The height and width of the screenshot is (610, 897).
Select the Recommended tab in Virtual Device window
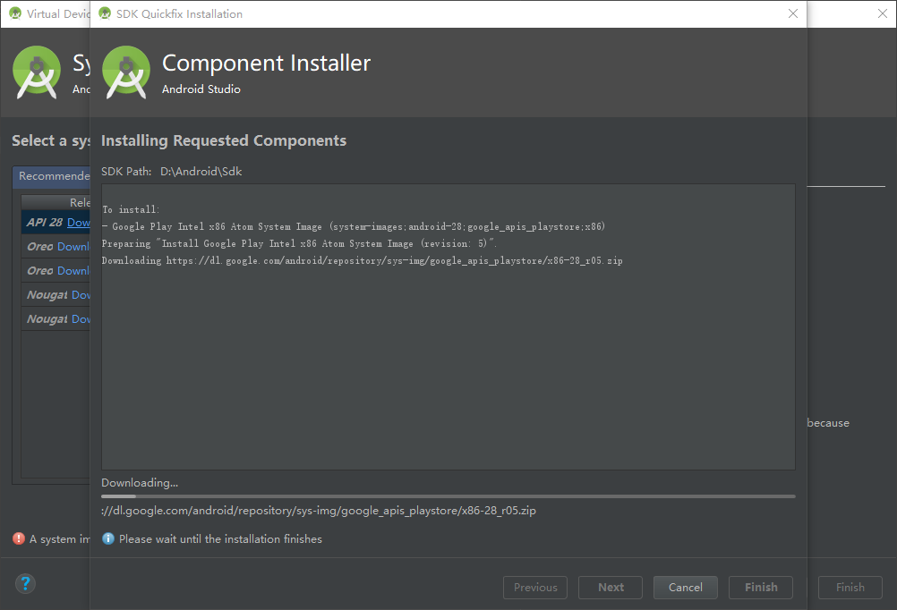coord(52,176)
